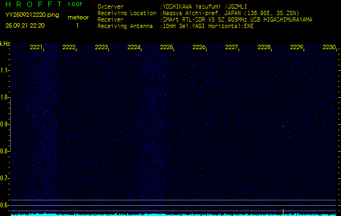Click time marker 2227

pos(231,47)
